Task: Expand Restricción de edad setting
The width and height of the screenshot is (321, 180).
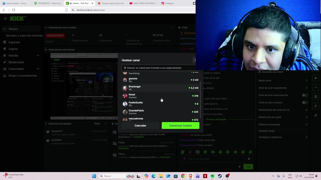Action: tap(306, 117)
